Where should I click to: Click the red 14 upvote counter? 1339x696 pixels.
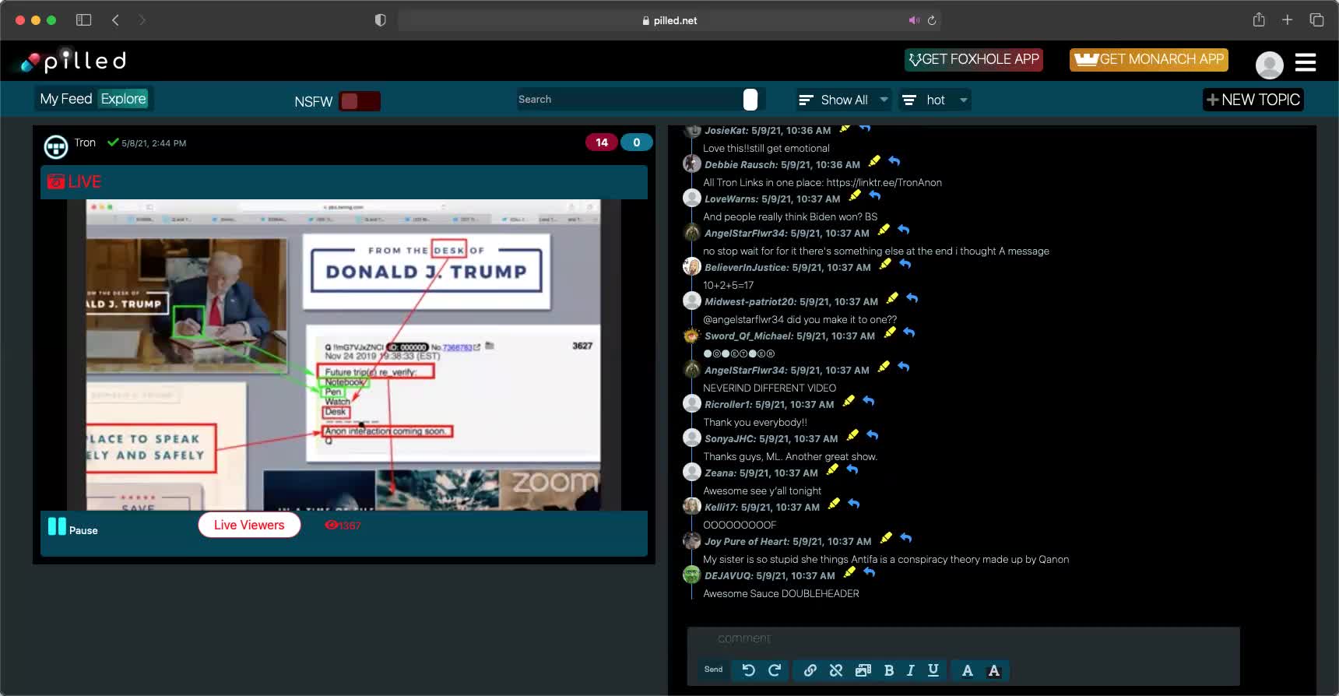[x=602, y=142]
